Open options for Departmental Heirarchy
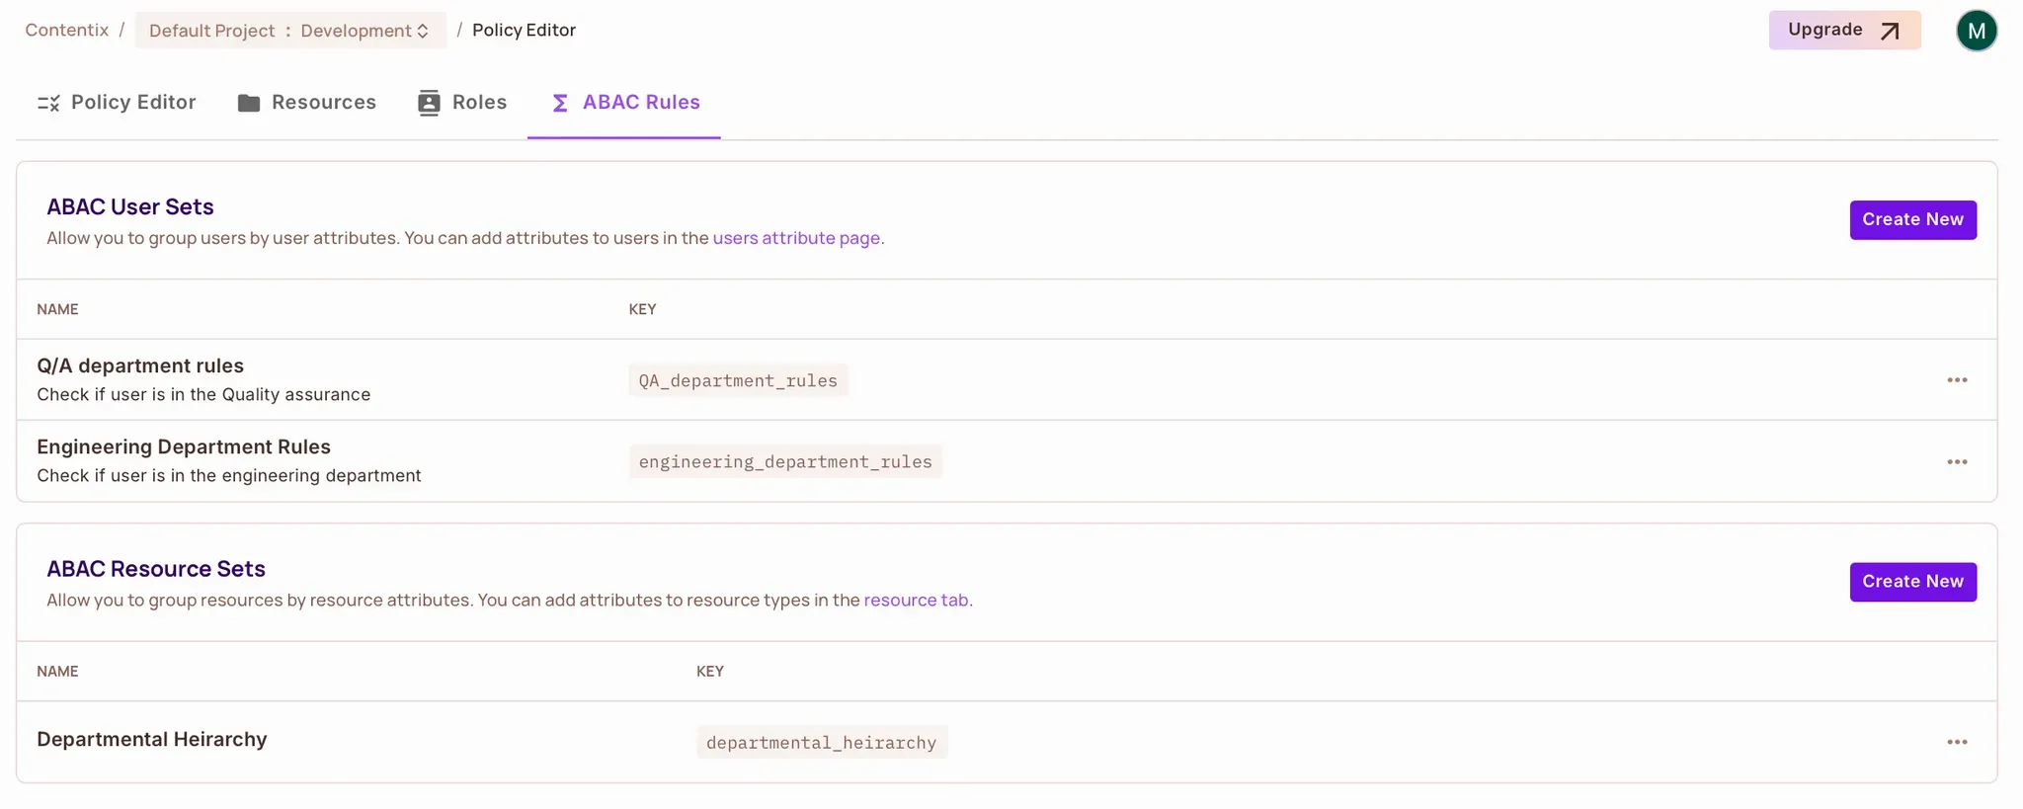The width and height of the screenshot is (2023, 809). pos(1957,742)
